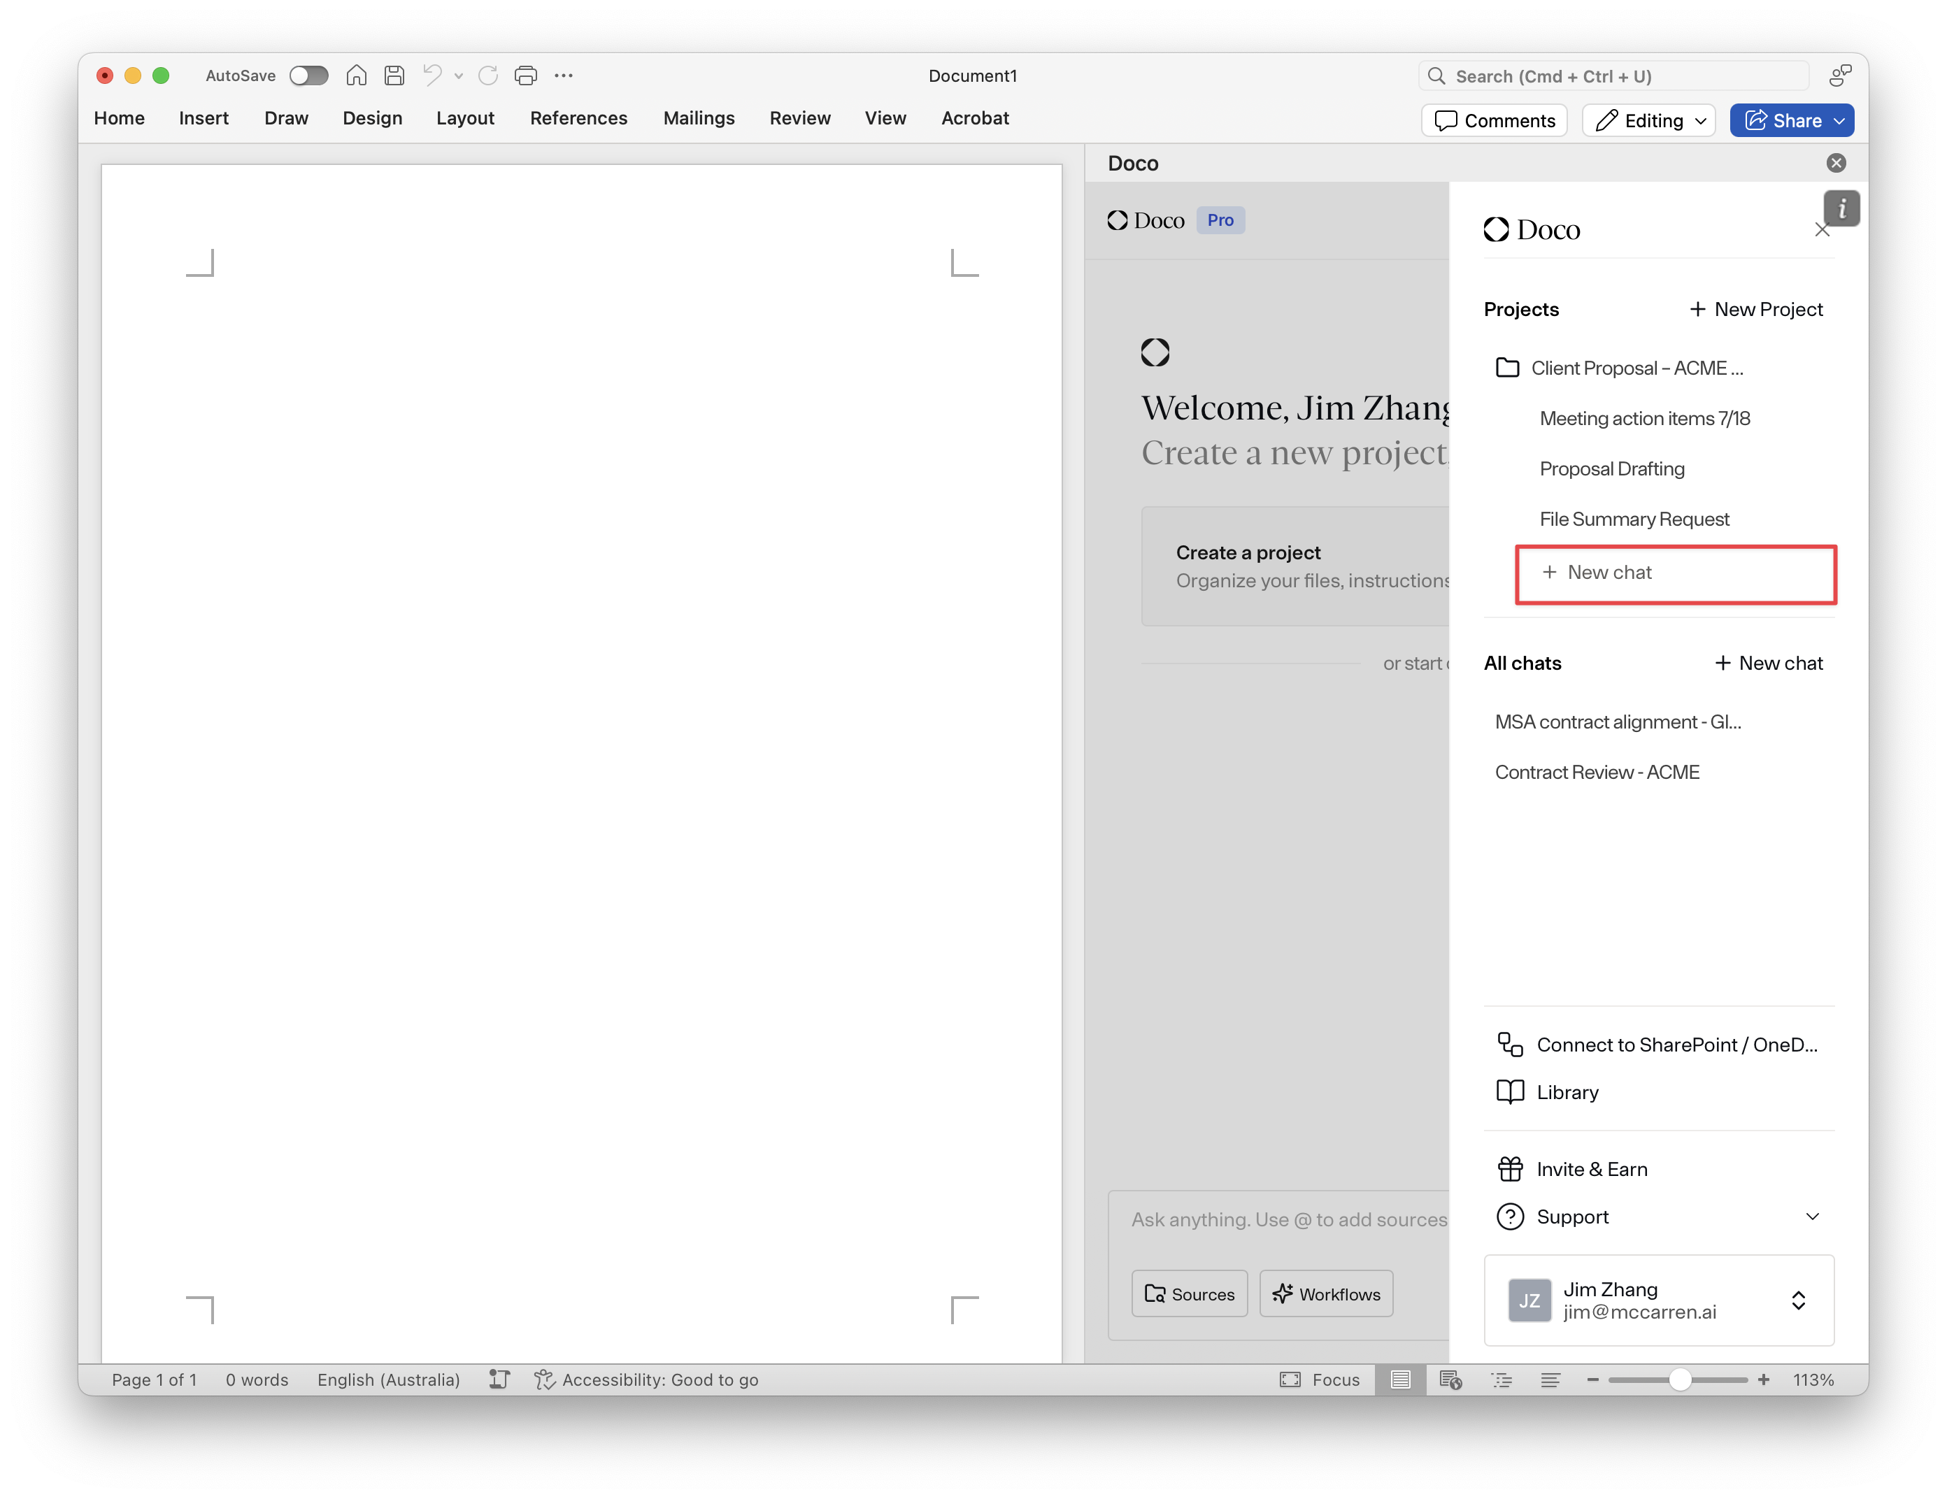Toggle the AutoSave switch
The height and width of the screenshot is (1499, 1947).
pyautogui.click(x=308, y=76)
